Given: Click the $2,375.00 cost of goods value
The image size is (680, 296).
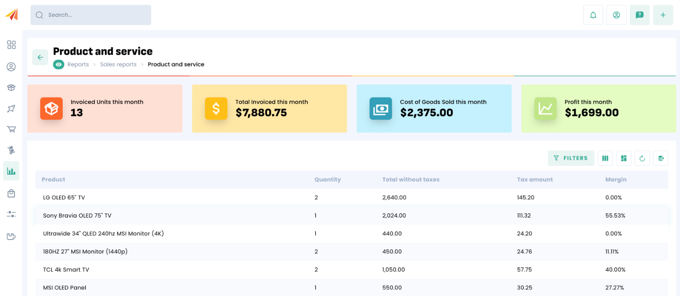Looking at the screenshot, I should pyautogui.click(x=426, y=113).
